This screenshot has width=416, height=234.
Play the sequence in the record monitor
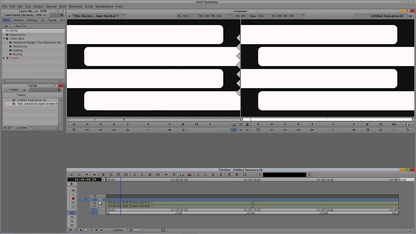pyautogui.click(x=333, y=124)
